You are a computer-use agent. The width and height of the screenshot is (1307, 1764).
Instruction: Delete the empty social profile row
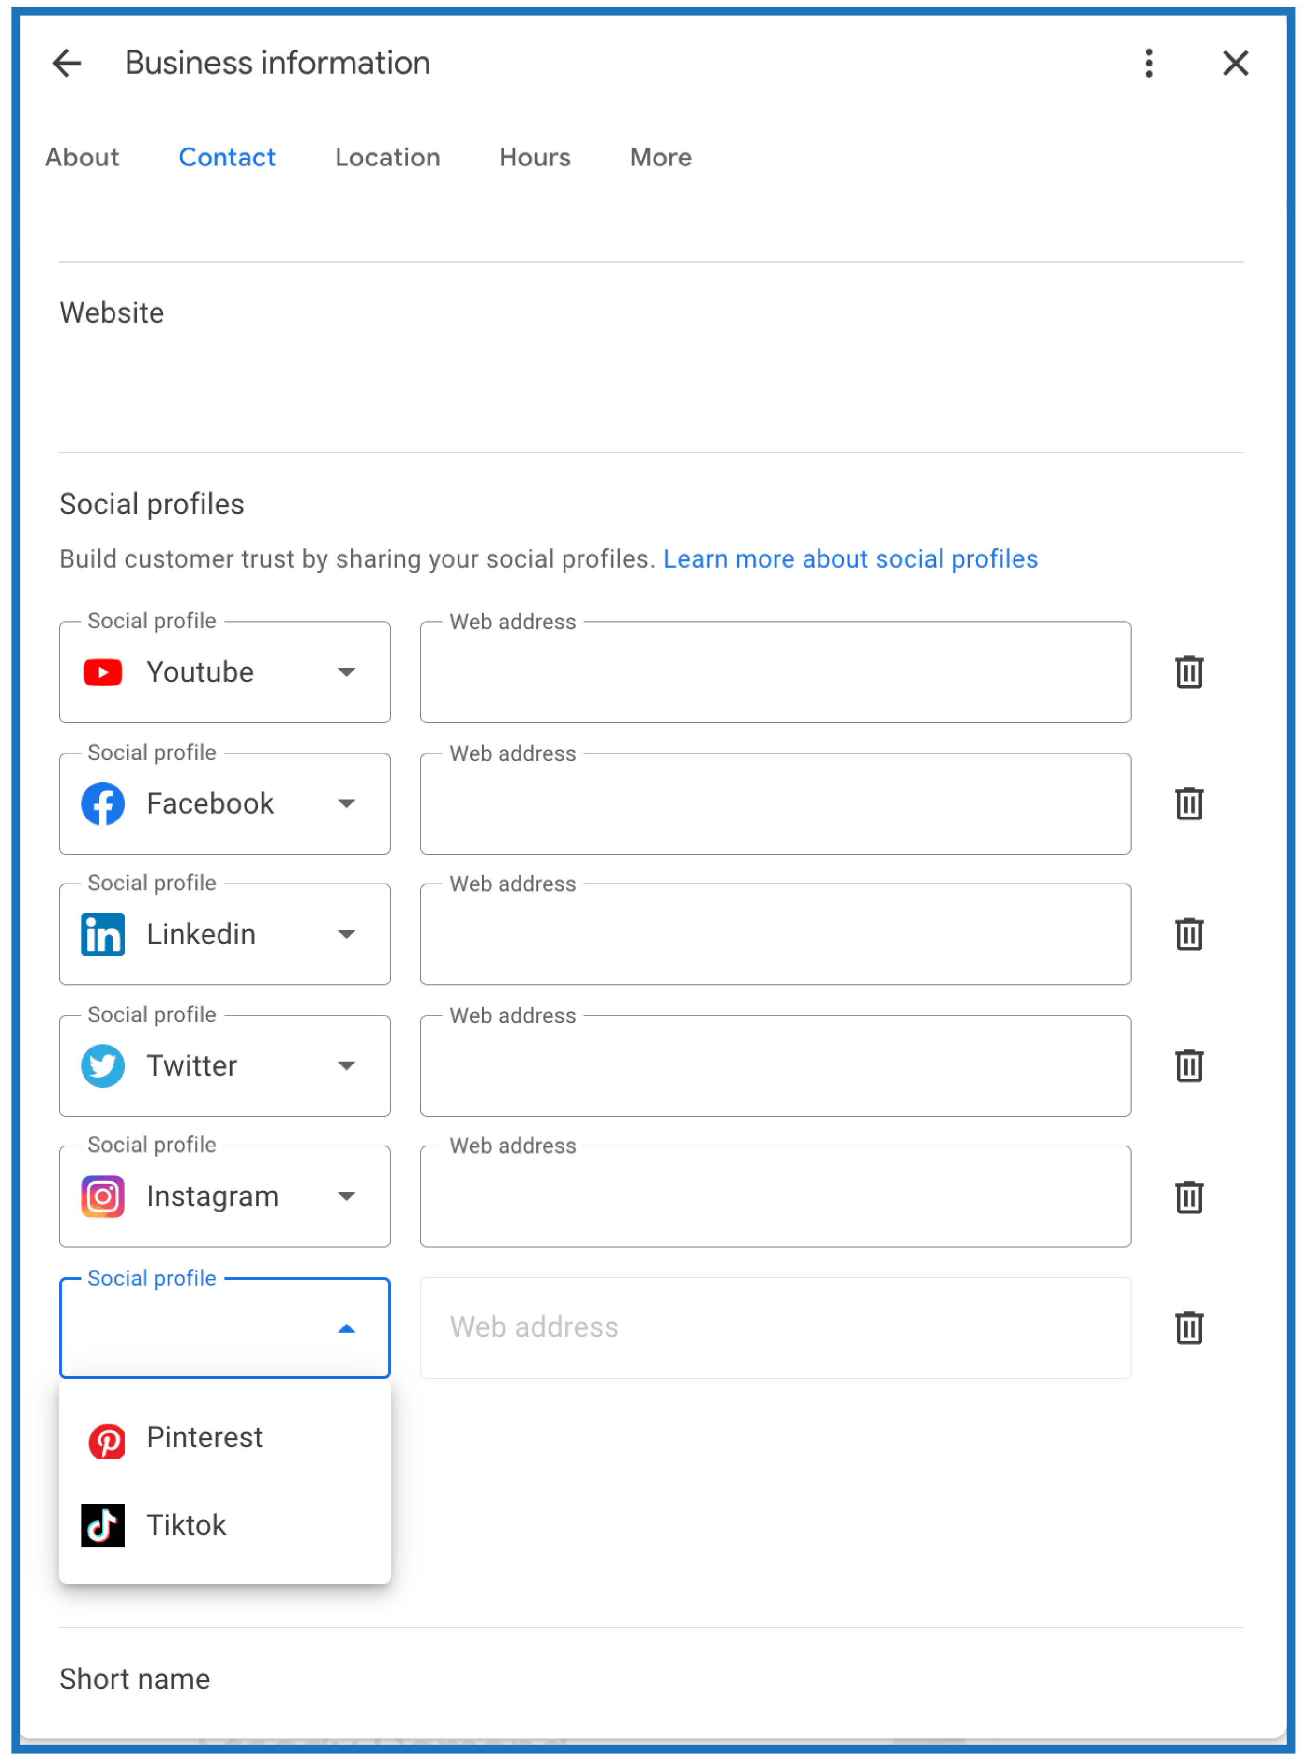1189,1327
